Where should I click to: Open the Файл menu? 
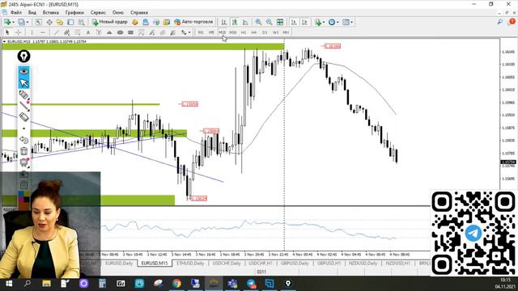point(16,13)
